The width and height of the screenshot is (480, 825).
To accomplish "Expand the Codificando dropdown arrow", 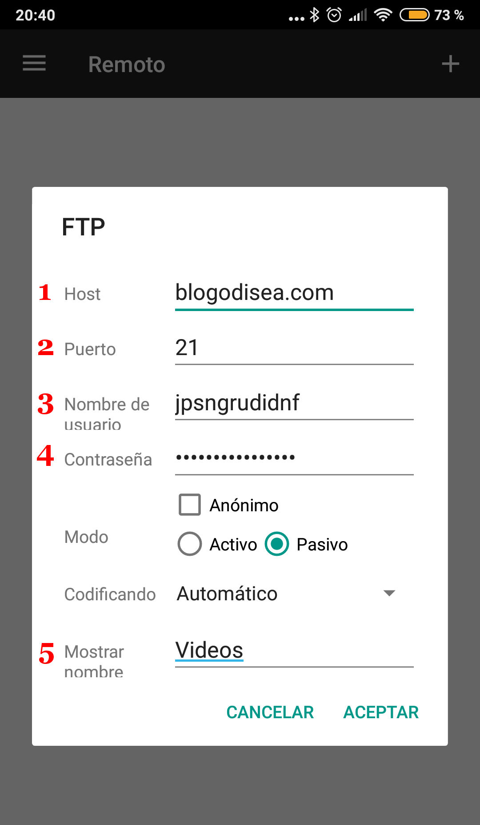I will (389, 593).
